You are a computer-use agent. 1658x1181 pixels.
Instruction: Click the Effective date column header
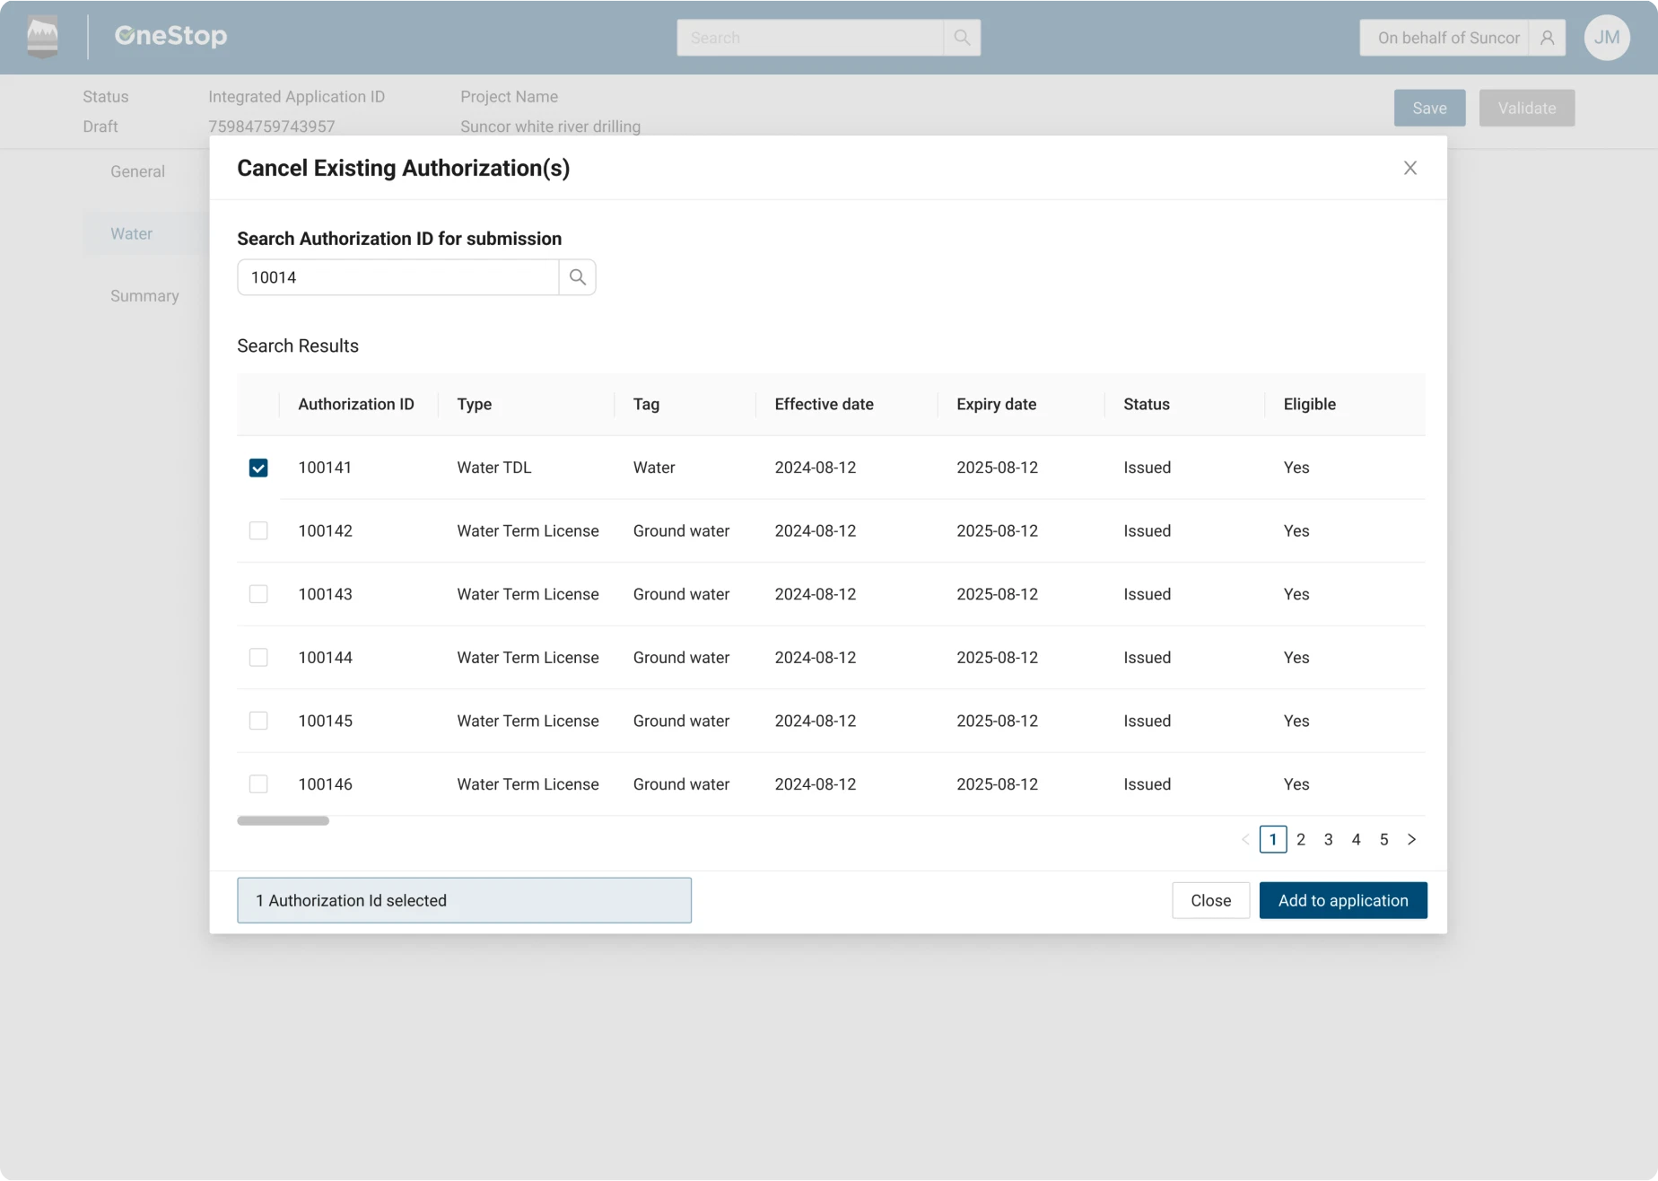(x=824, y=404)
